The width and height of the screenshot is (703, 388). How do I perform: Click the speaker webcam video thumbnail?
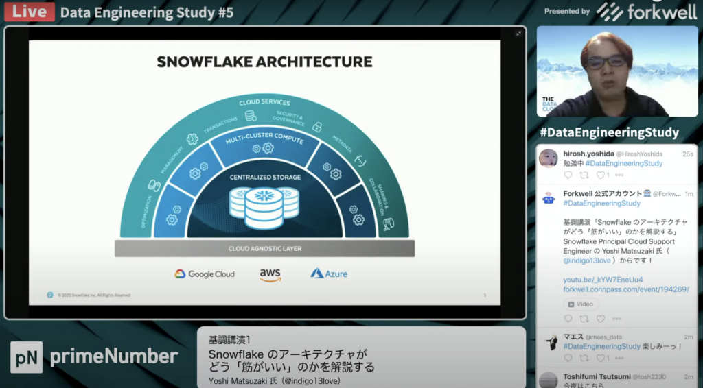click(616, 71)
